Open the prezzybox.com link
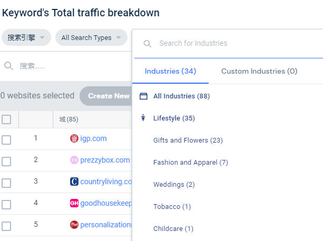The width and height of the screenshot is (323, 241). pyautogui.click(x=105, y=160)
